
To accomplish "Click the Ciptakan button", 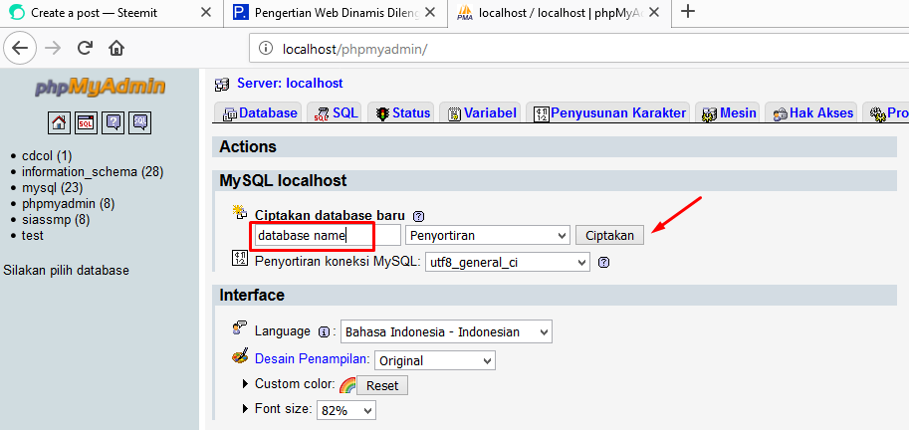I will 609,235.
